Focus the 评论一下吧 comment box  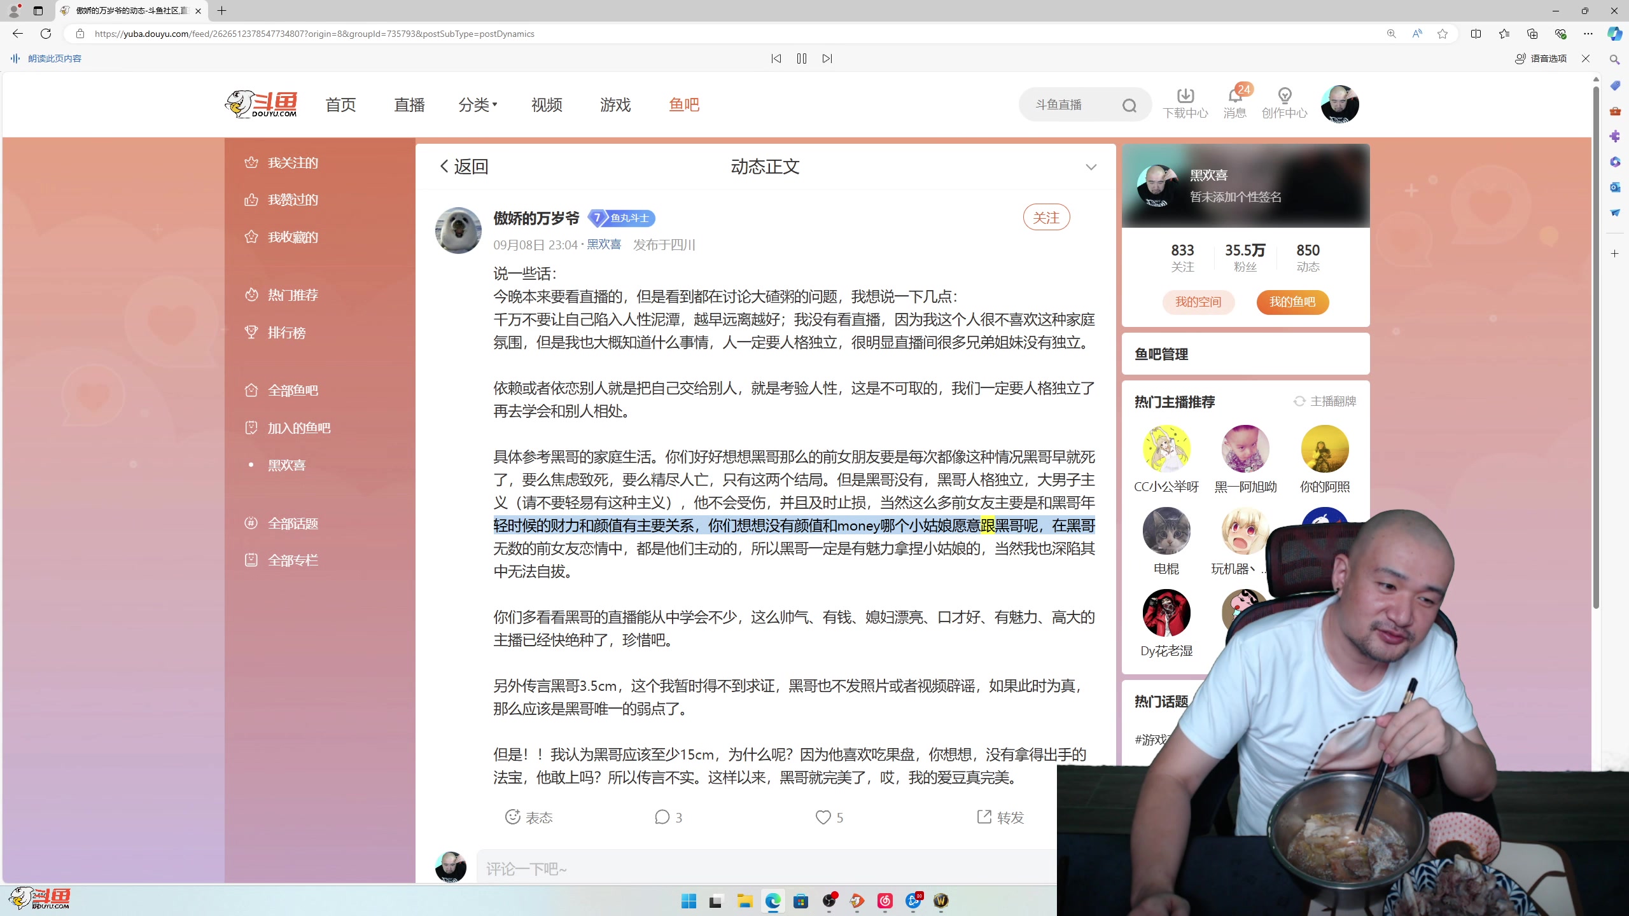pyautogui.click(x=767, y=868)
